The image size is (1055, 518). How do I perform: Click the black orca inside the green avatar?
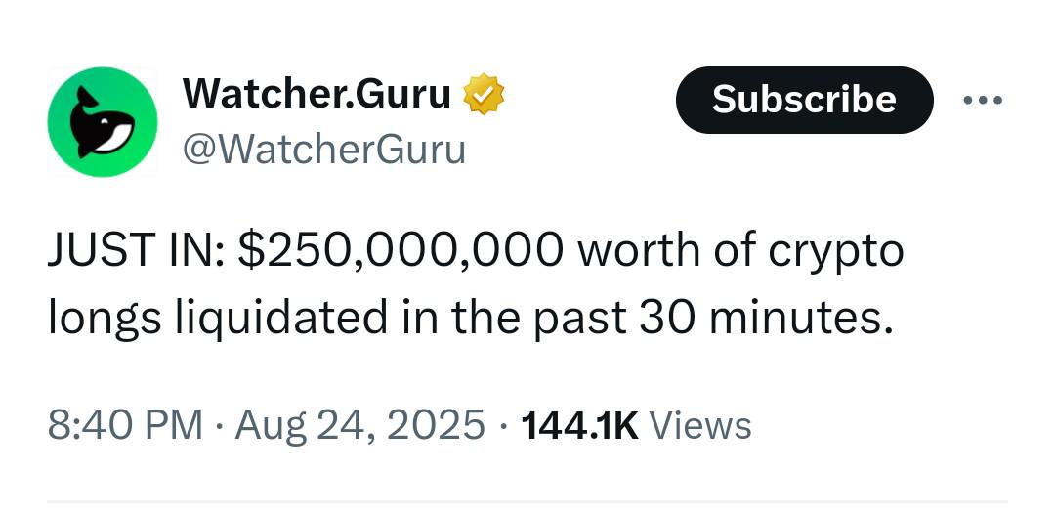coord(103,123)
